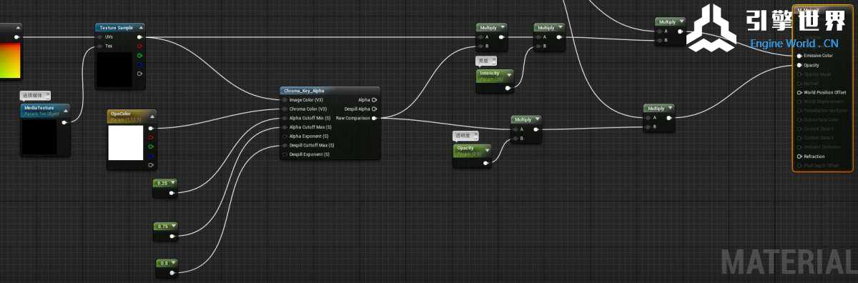858x283 pixels.
Task: Click the Despill Alpha output pin
Action: click(375, 109)
